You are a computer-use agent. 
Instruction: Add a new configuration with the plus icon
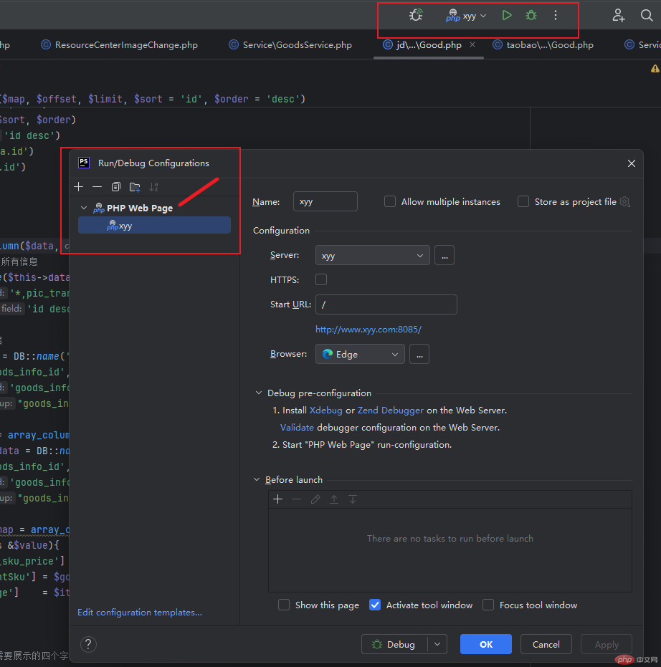coord(79,187)
